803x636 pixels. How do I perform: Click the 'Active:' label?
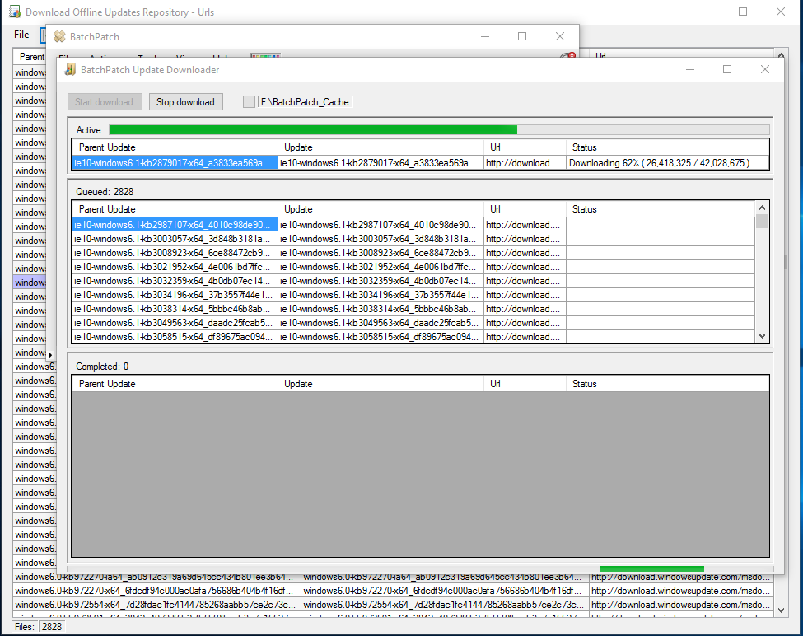click(x=90, y=130)
